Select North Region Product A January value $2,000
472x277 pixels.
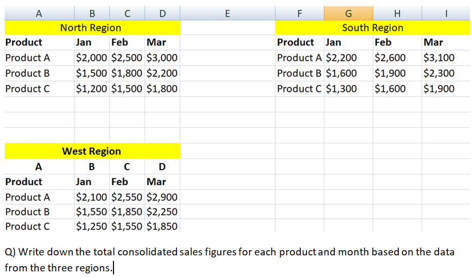click(x=91, y=58)
